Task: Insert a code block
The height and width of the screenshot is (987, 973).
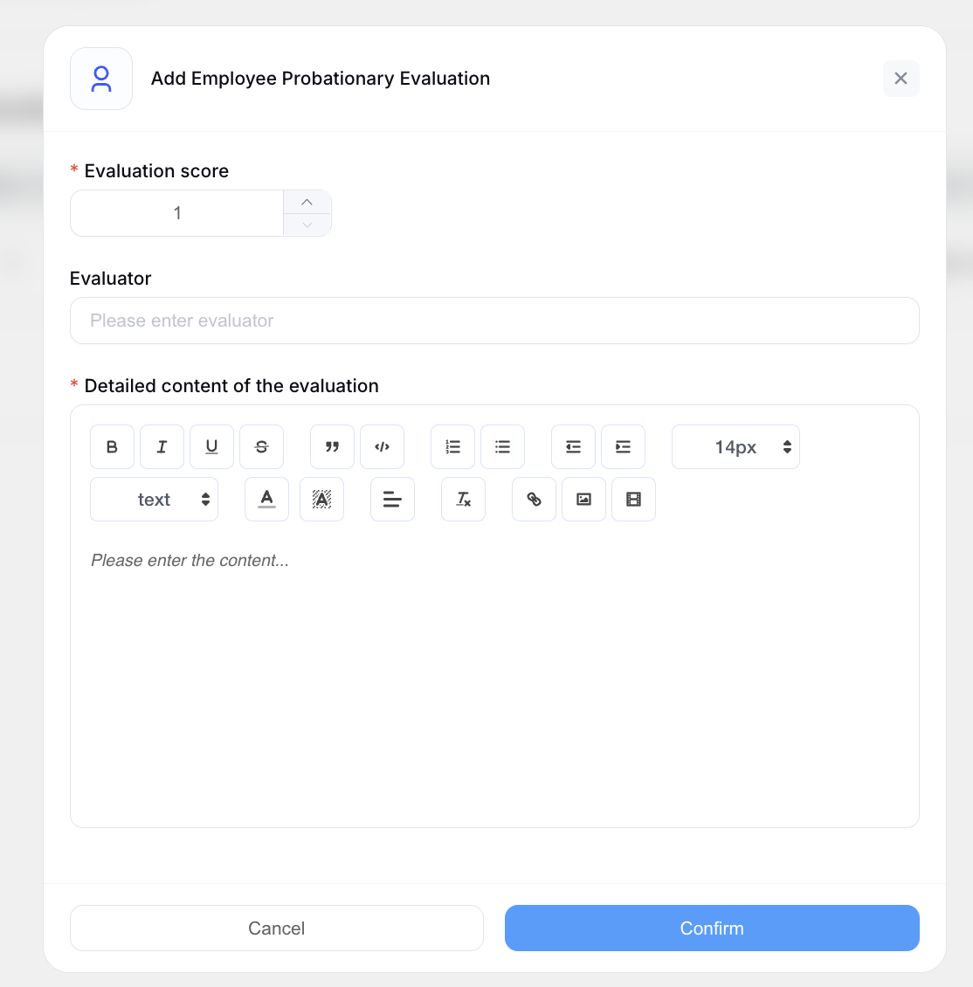Action: (382, 446)
